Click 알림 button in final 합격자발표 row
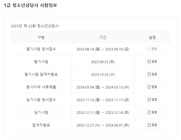Viewport: 181px width, 140px height. coord(152,125)
